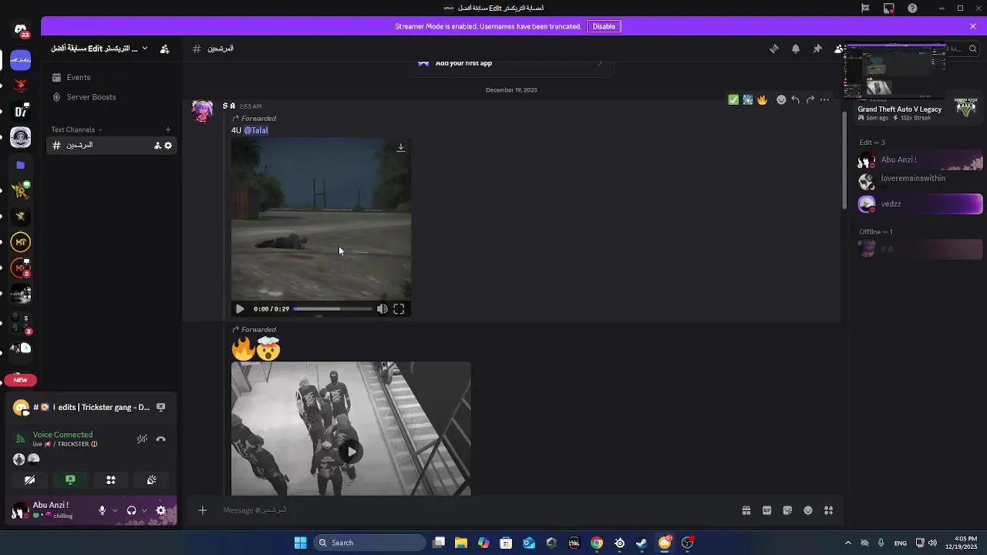Open Windows taskbar Search box
Screen dimensions: 987x555
369,543
